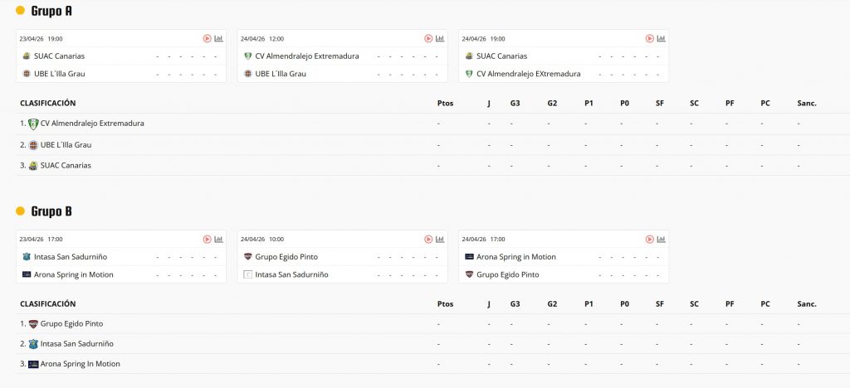Open Arona Spring In Motion standings row

[80, 364]
